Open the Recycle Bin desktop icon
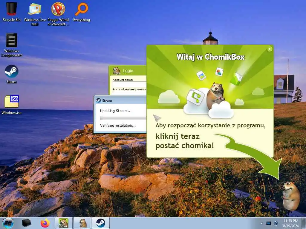 (11, 12)
